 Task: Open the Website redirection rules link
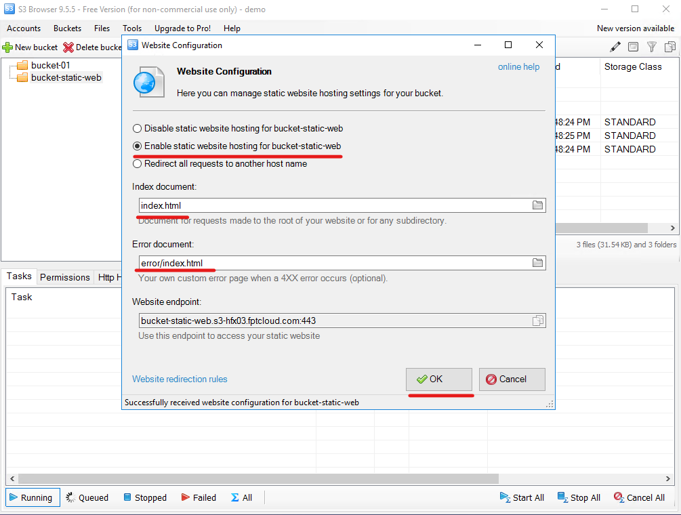tap(180, 379)
